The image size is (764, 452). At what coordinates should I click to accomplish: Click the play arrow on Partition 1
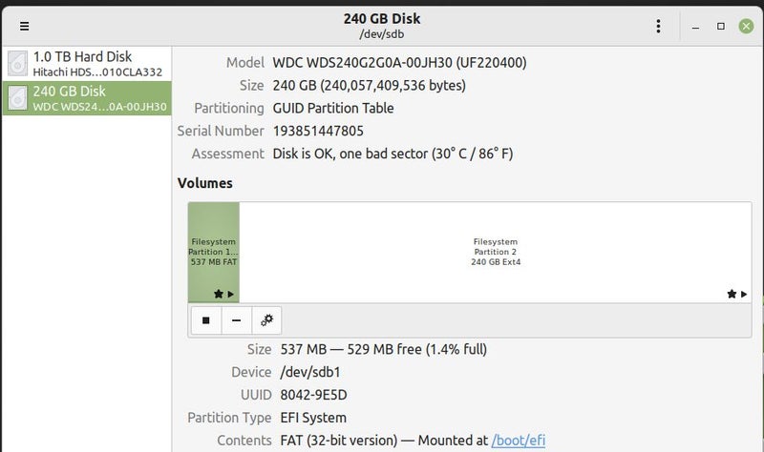[231, 294]
